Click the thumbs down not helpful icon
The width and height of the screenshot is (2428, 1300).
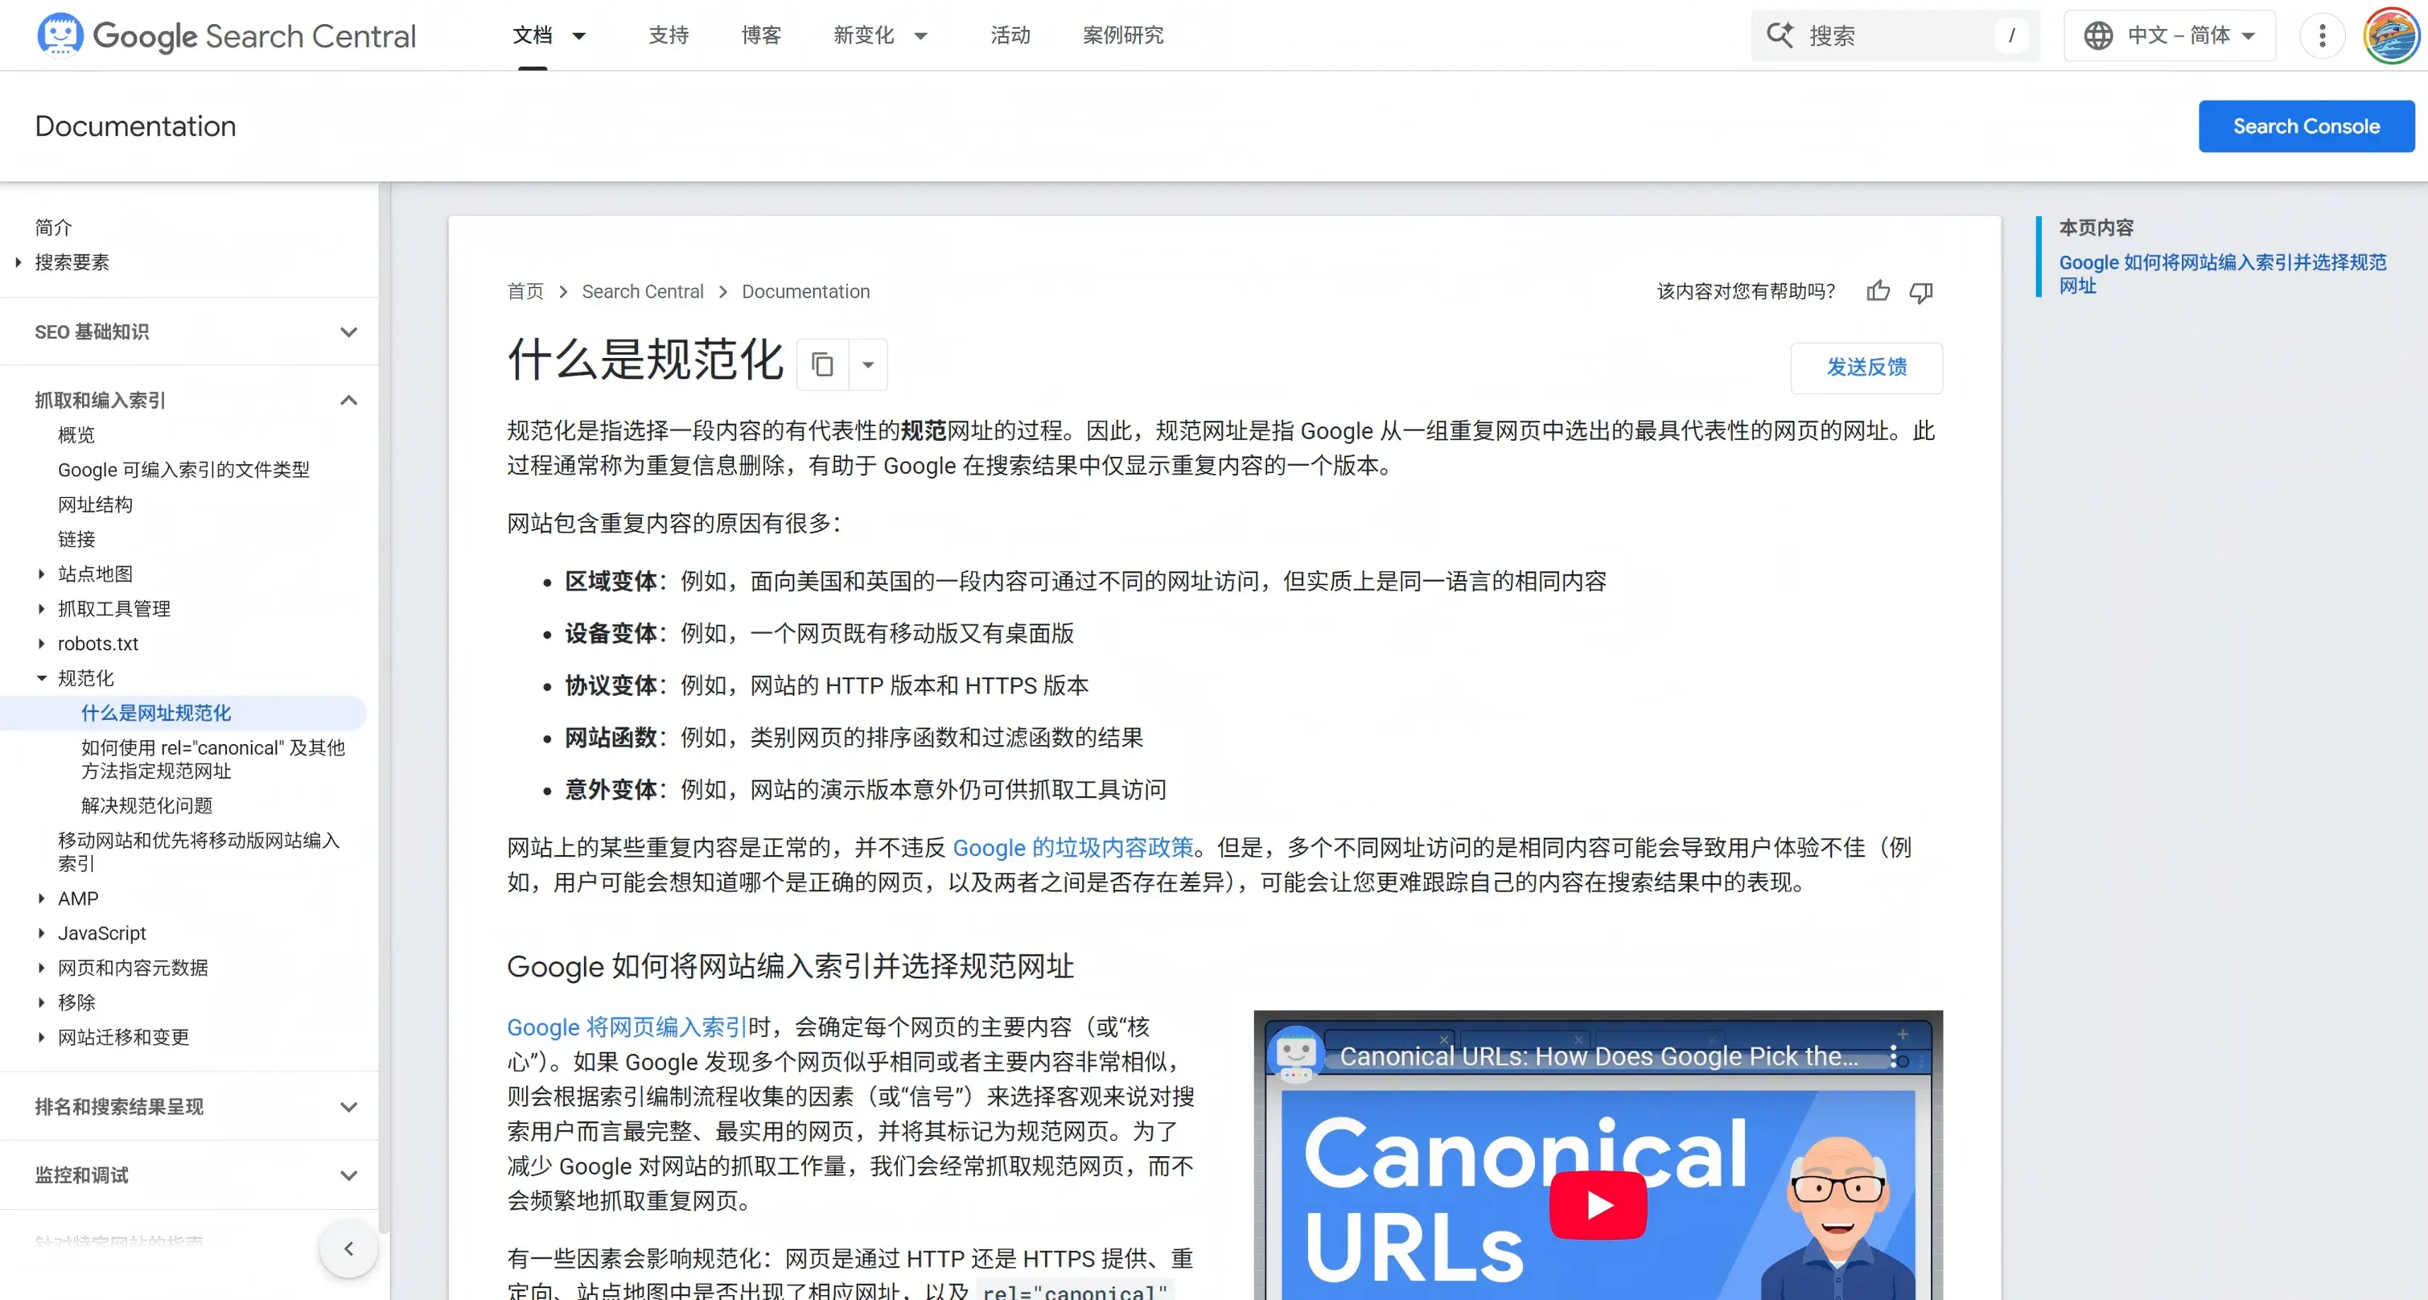(1921, 291)
